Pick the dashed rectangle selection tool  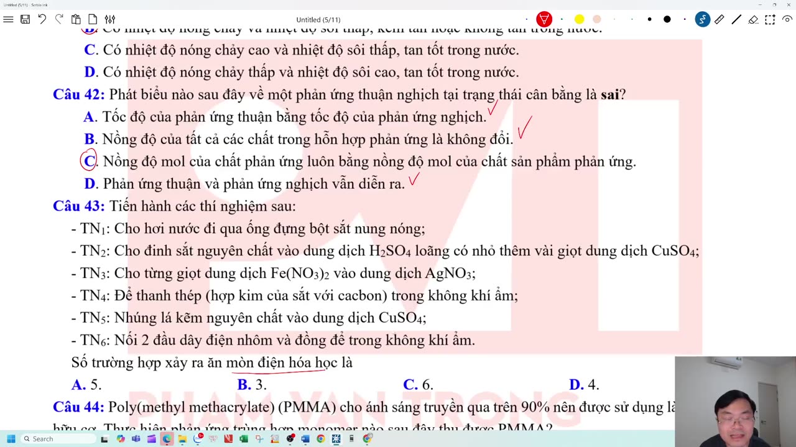tap(770, 19)
